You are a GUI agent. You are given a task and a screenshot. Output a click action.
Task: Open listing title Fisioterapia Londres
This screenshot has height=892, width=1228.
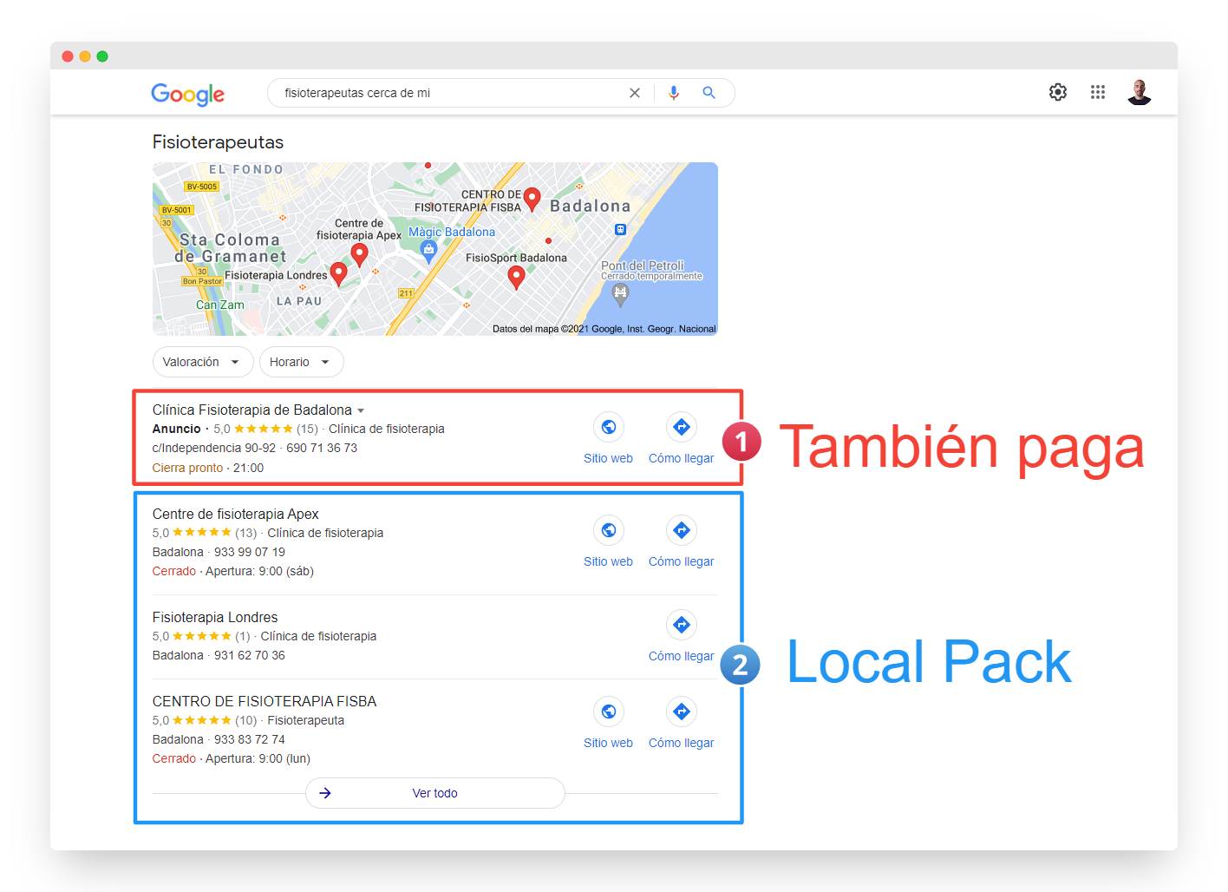click(215, 617)
